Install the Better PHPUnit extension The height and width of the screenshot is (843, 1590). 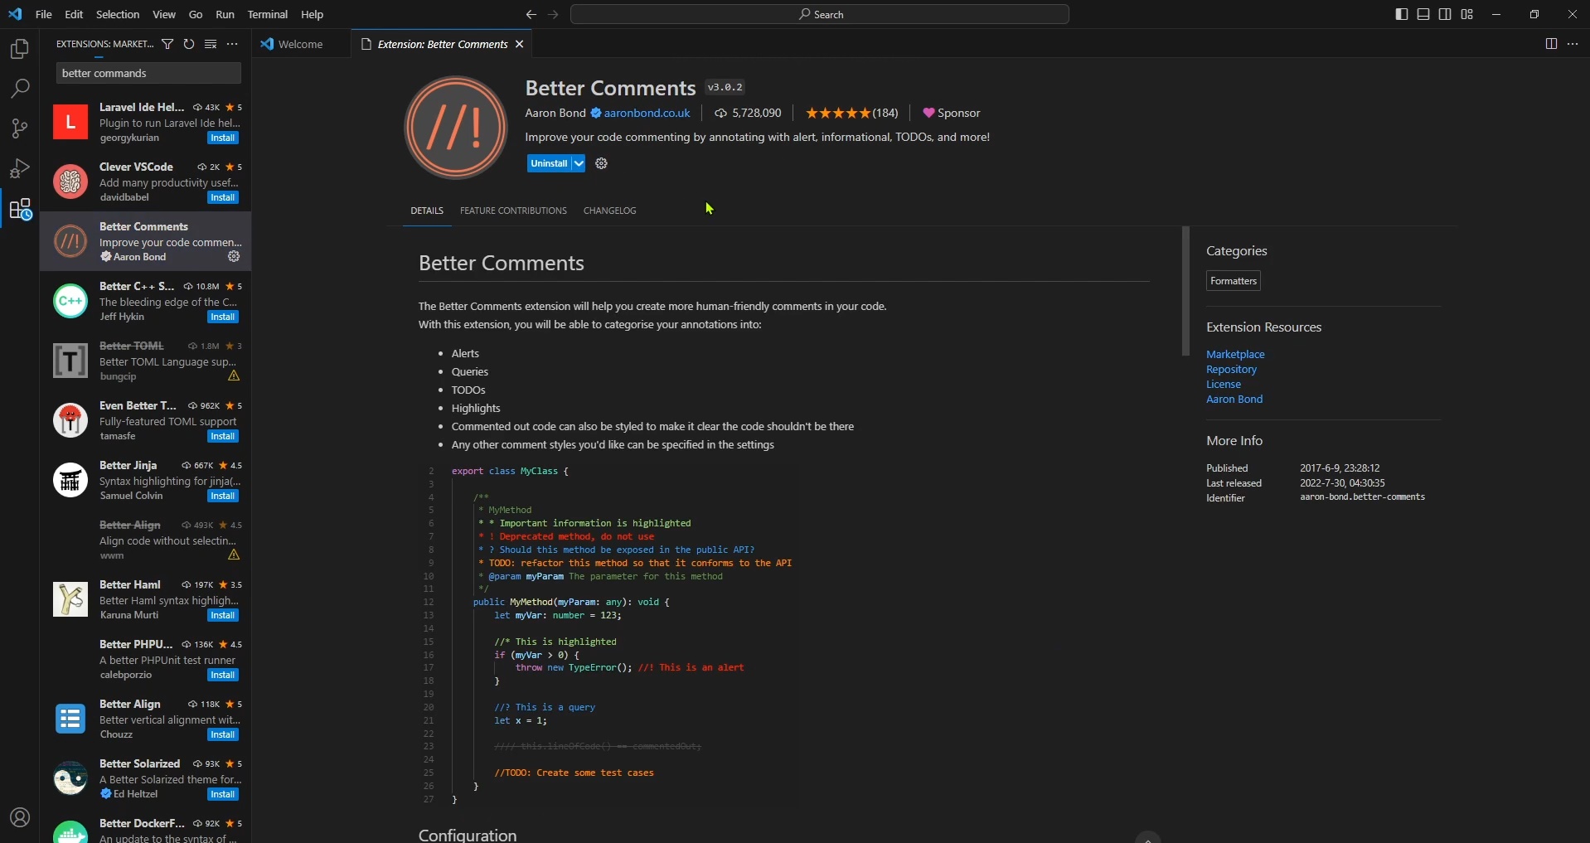pyautogui.click(x=223, y=676)
